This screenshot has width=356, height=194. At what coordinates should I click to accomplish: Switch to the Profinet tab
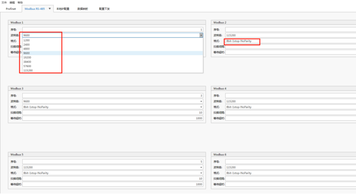pos(11,9)
